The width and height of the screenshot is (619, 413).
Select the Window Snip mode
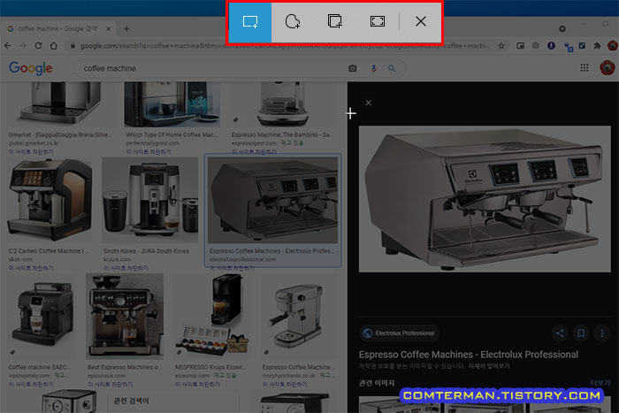(335, 22)
